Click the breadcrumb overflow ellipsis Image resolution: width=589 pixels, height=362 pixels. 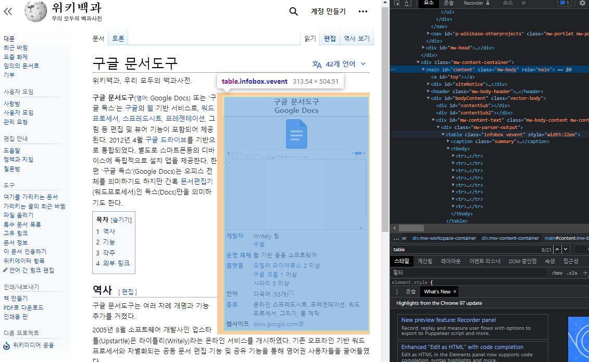coord(396,238)
